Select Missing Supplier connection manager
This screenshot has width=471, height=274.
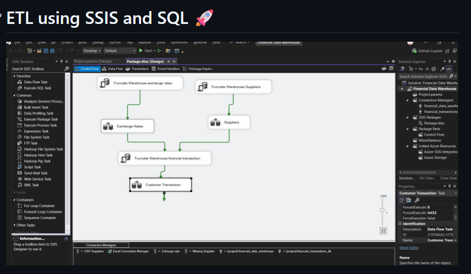pyautogui.click(x=200, y=251)
